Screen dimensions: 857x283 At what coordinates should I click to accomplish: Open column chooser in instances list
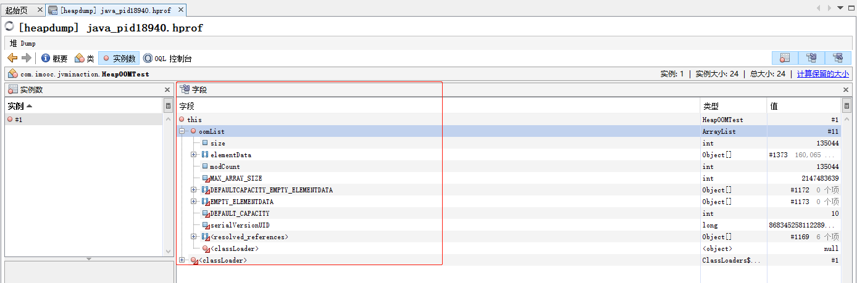click(x=168, y=106)
